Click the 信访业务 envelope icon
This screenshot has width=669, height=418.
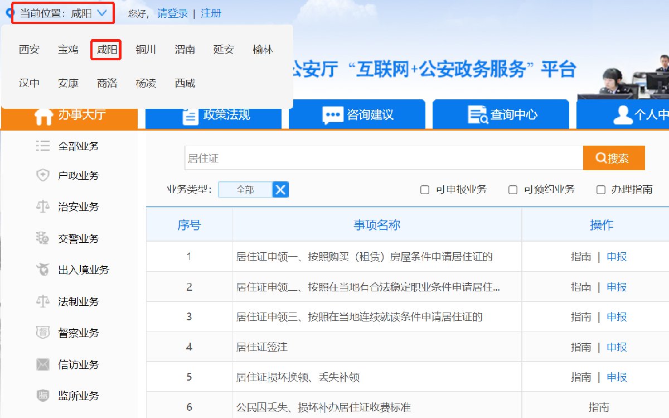pyautogui.click(x=43, y=365)
